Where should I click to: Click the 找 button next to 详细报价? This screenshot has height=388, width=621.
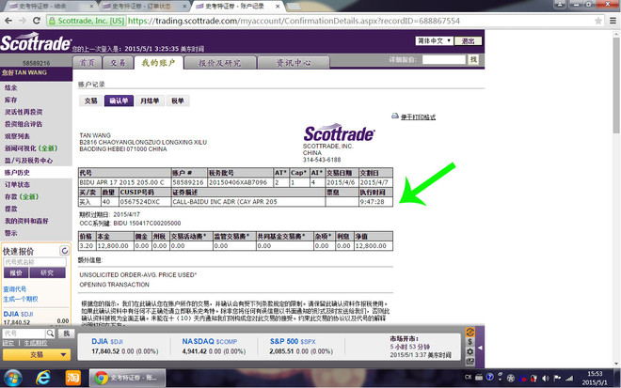473,59
